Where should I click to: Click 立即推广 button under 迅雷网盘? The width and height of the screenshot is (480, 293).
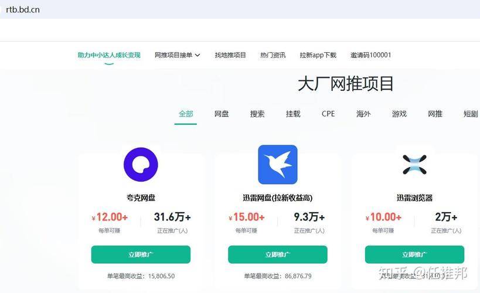[x=278, y=254]
